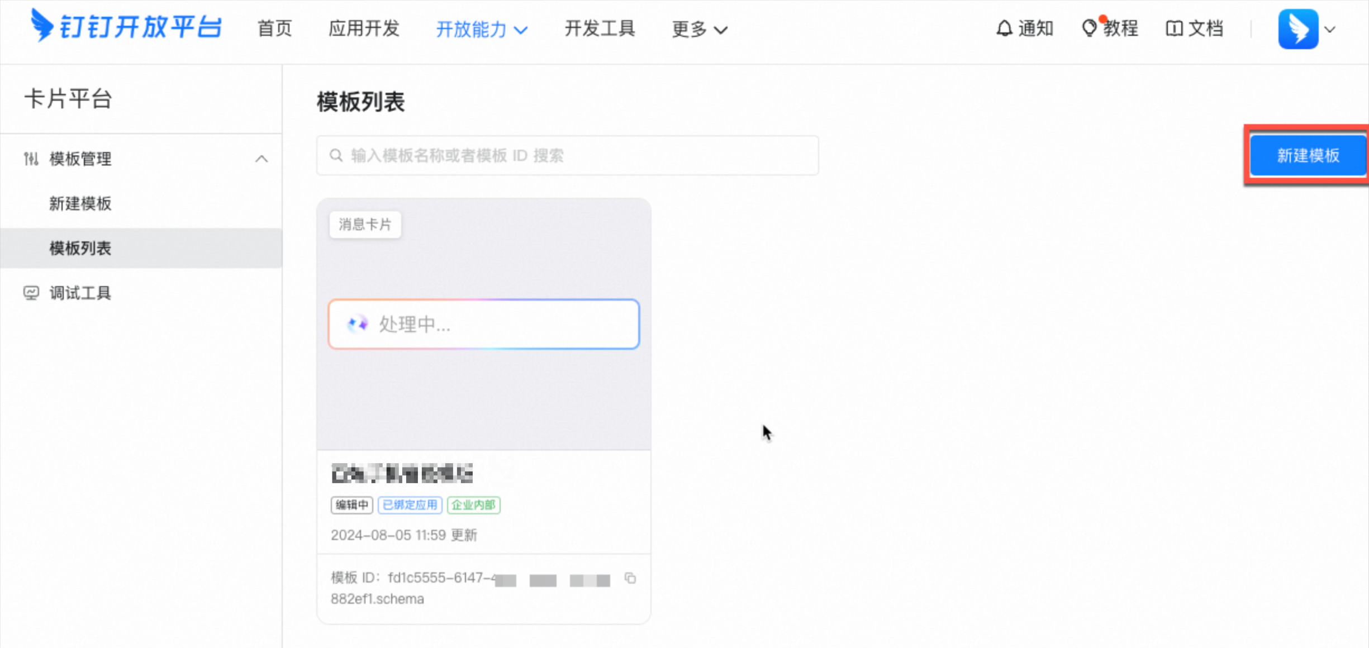The width and height of the screenshot is (1369, 648).
Task: Open the account menu chevron next to avatar
Action: click(x=1331, y=29)
